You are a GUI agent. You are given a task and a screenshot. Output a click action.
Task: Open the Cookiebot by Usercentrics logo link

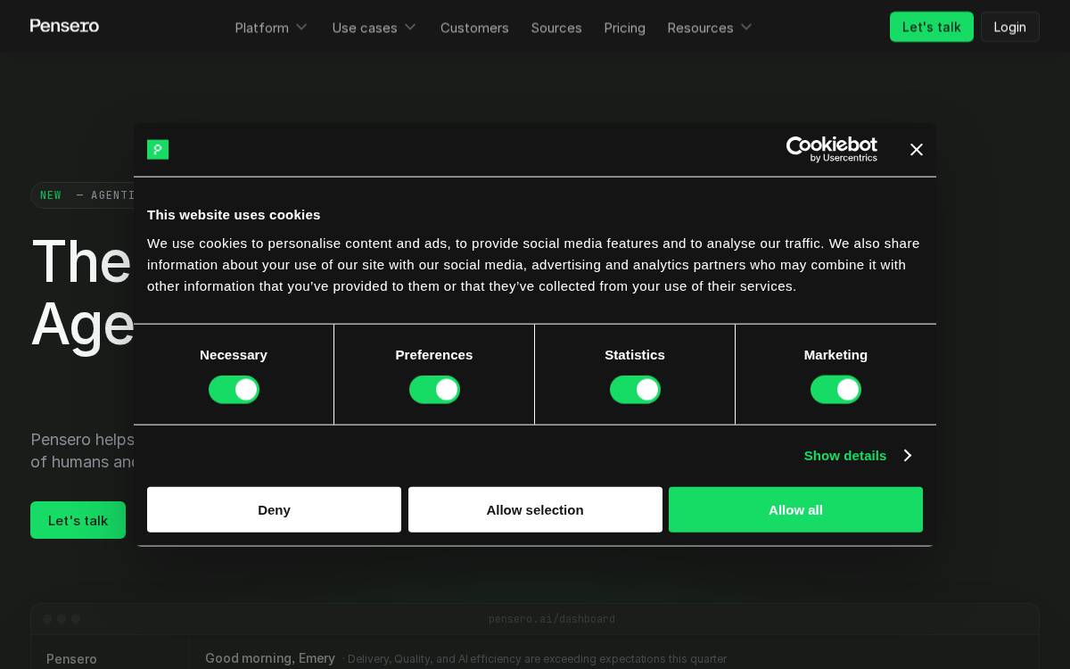point(831,150)
